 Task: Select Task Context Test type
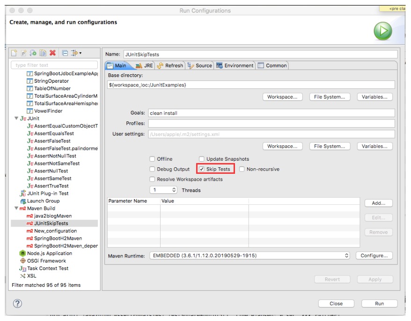[44, 268]
